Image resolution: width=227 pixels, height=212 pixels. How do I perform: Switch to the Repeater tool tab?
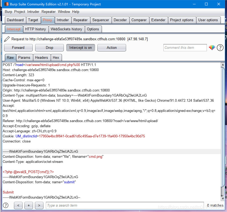(80, 20)
